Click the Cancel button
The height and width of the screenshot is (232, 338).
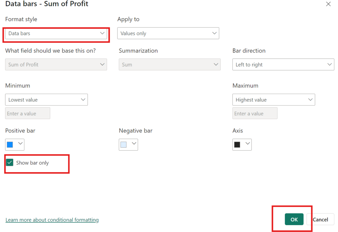320,219
